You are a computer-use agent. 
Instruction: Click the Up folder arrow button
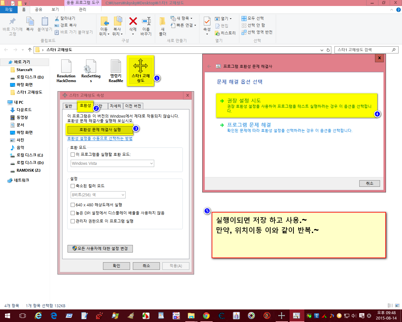30,50
